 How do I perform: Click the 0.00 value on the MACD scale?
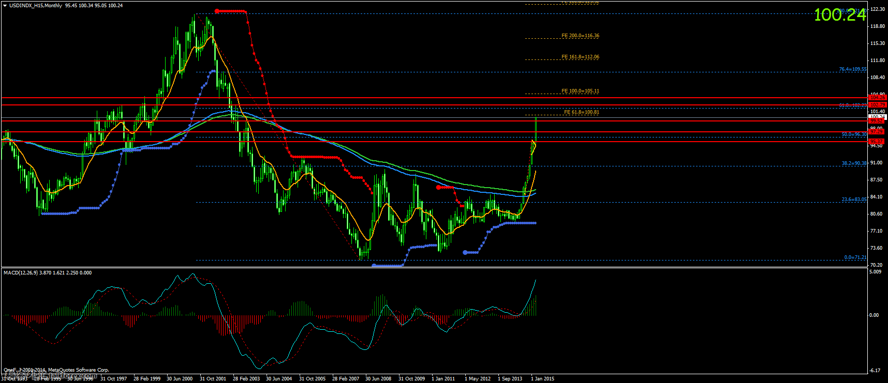(x=874, y=315)
